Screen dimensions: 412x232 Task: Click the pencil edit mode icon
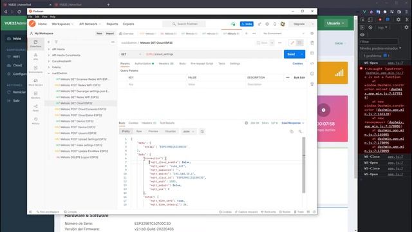pyautogui.click(x=292, y=43)
